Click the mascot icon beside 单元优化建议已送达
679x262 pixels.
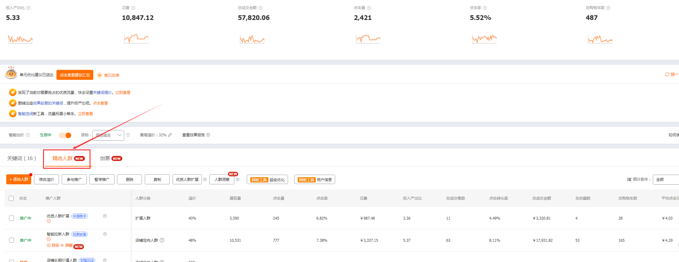click(11, 73)
